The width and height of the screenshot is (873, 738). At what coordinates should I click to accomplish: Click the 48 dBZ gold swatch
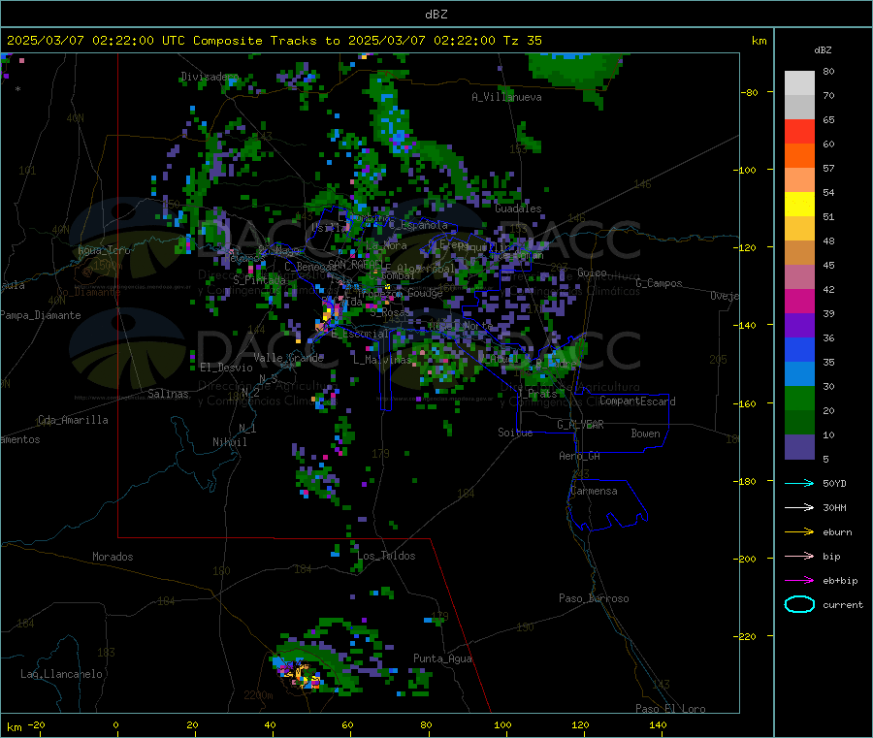[x=799, y=228]
